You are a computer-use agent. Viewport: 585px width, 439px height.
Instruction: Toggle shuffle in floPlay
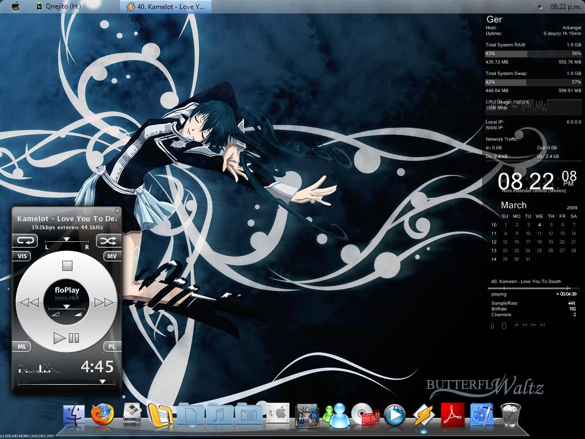tap(109, 241)
